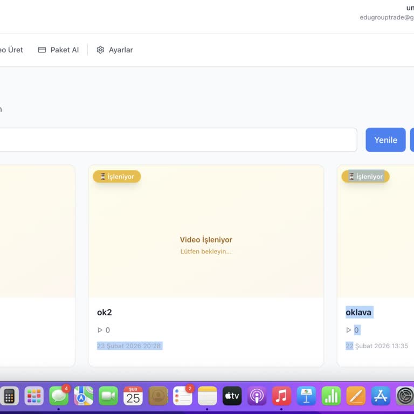This screenshot has height=414, width=414.
Task: Open Pages app in the dock
Action: (356, 396)
